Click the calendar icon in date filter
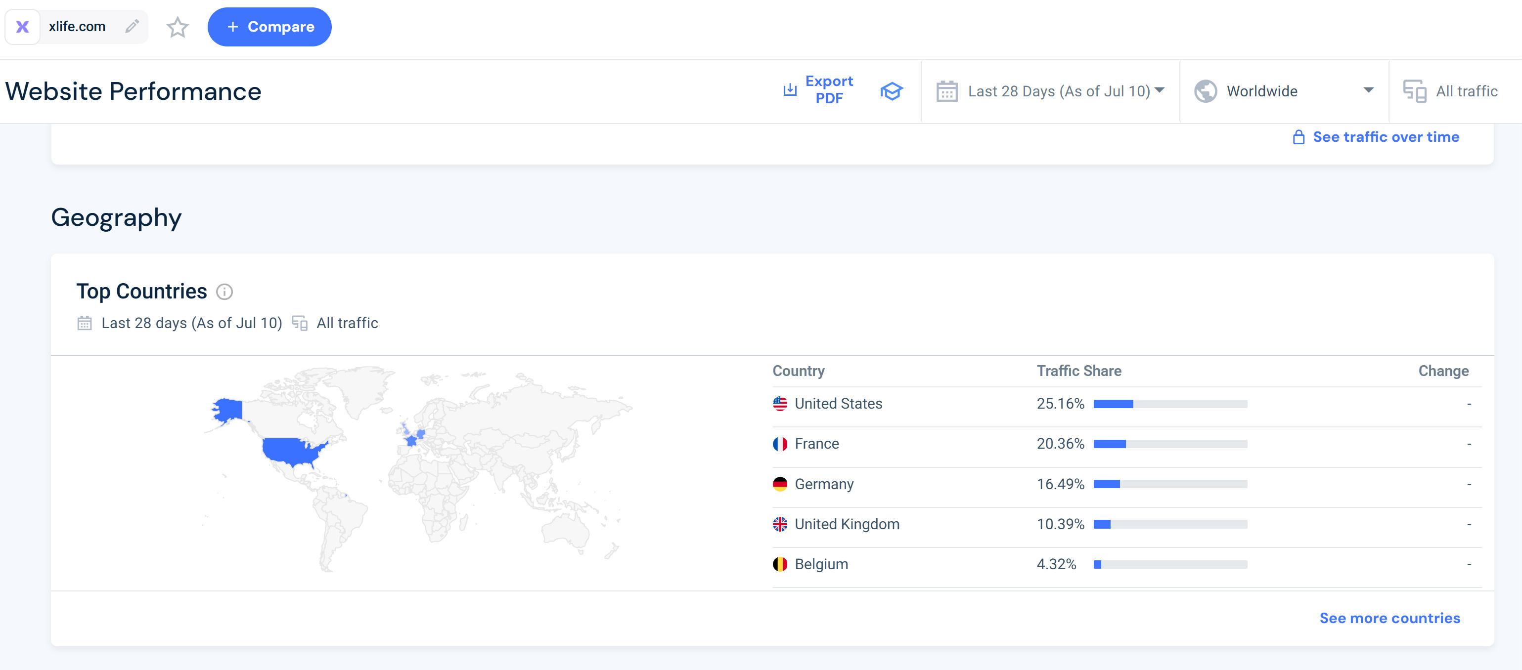Screen dimensions: 1522x670 pos(946,91)
